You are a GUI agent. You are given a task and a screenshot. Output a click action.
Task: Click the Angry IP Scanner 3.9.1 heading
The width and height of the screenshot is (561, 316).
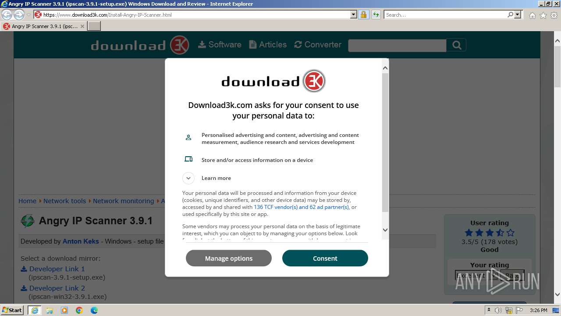tap(96, 220)
